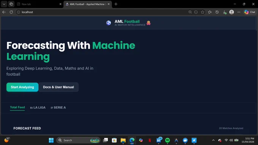Open the weather widget on the taskbar

coord(7,140)
